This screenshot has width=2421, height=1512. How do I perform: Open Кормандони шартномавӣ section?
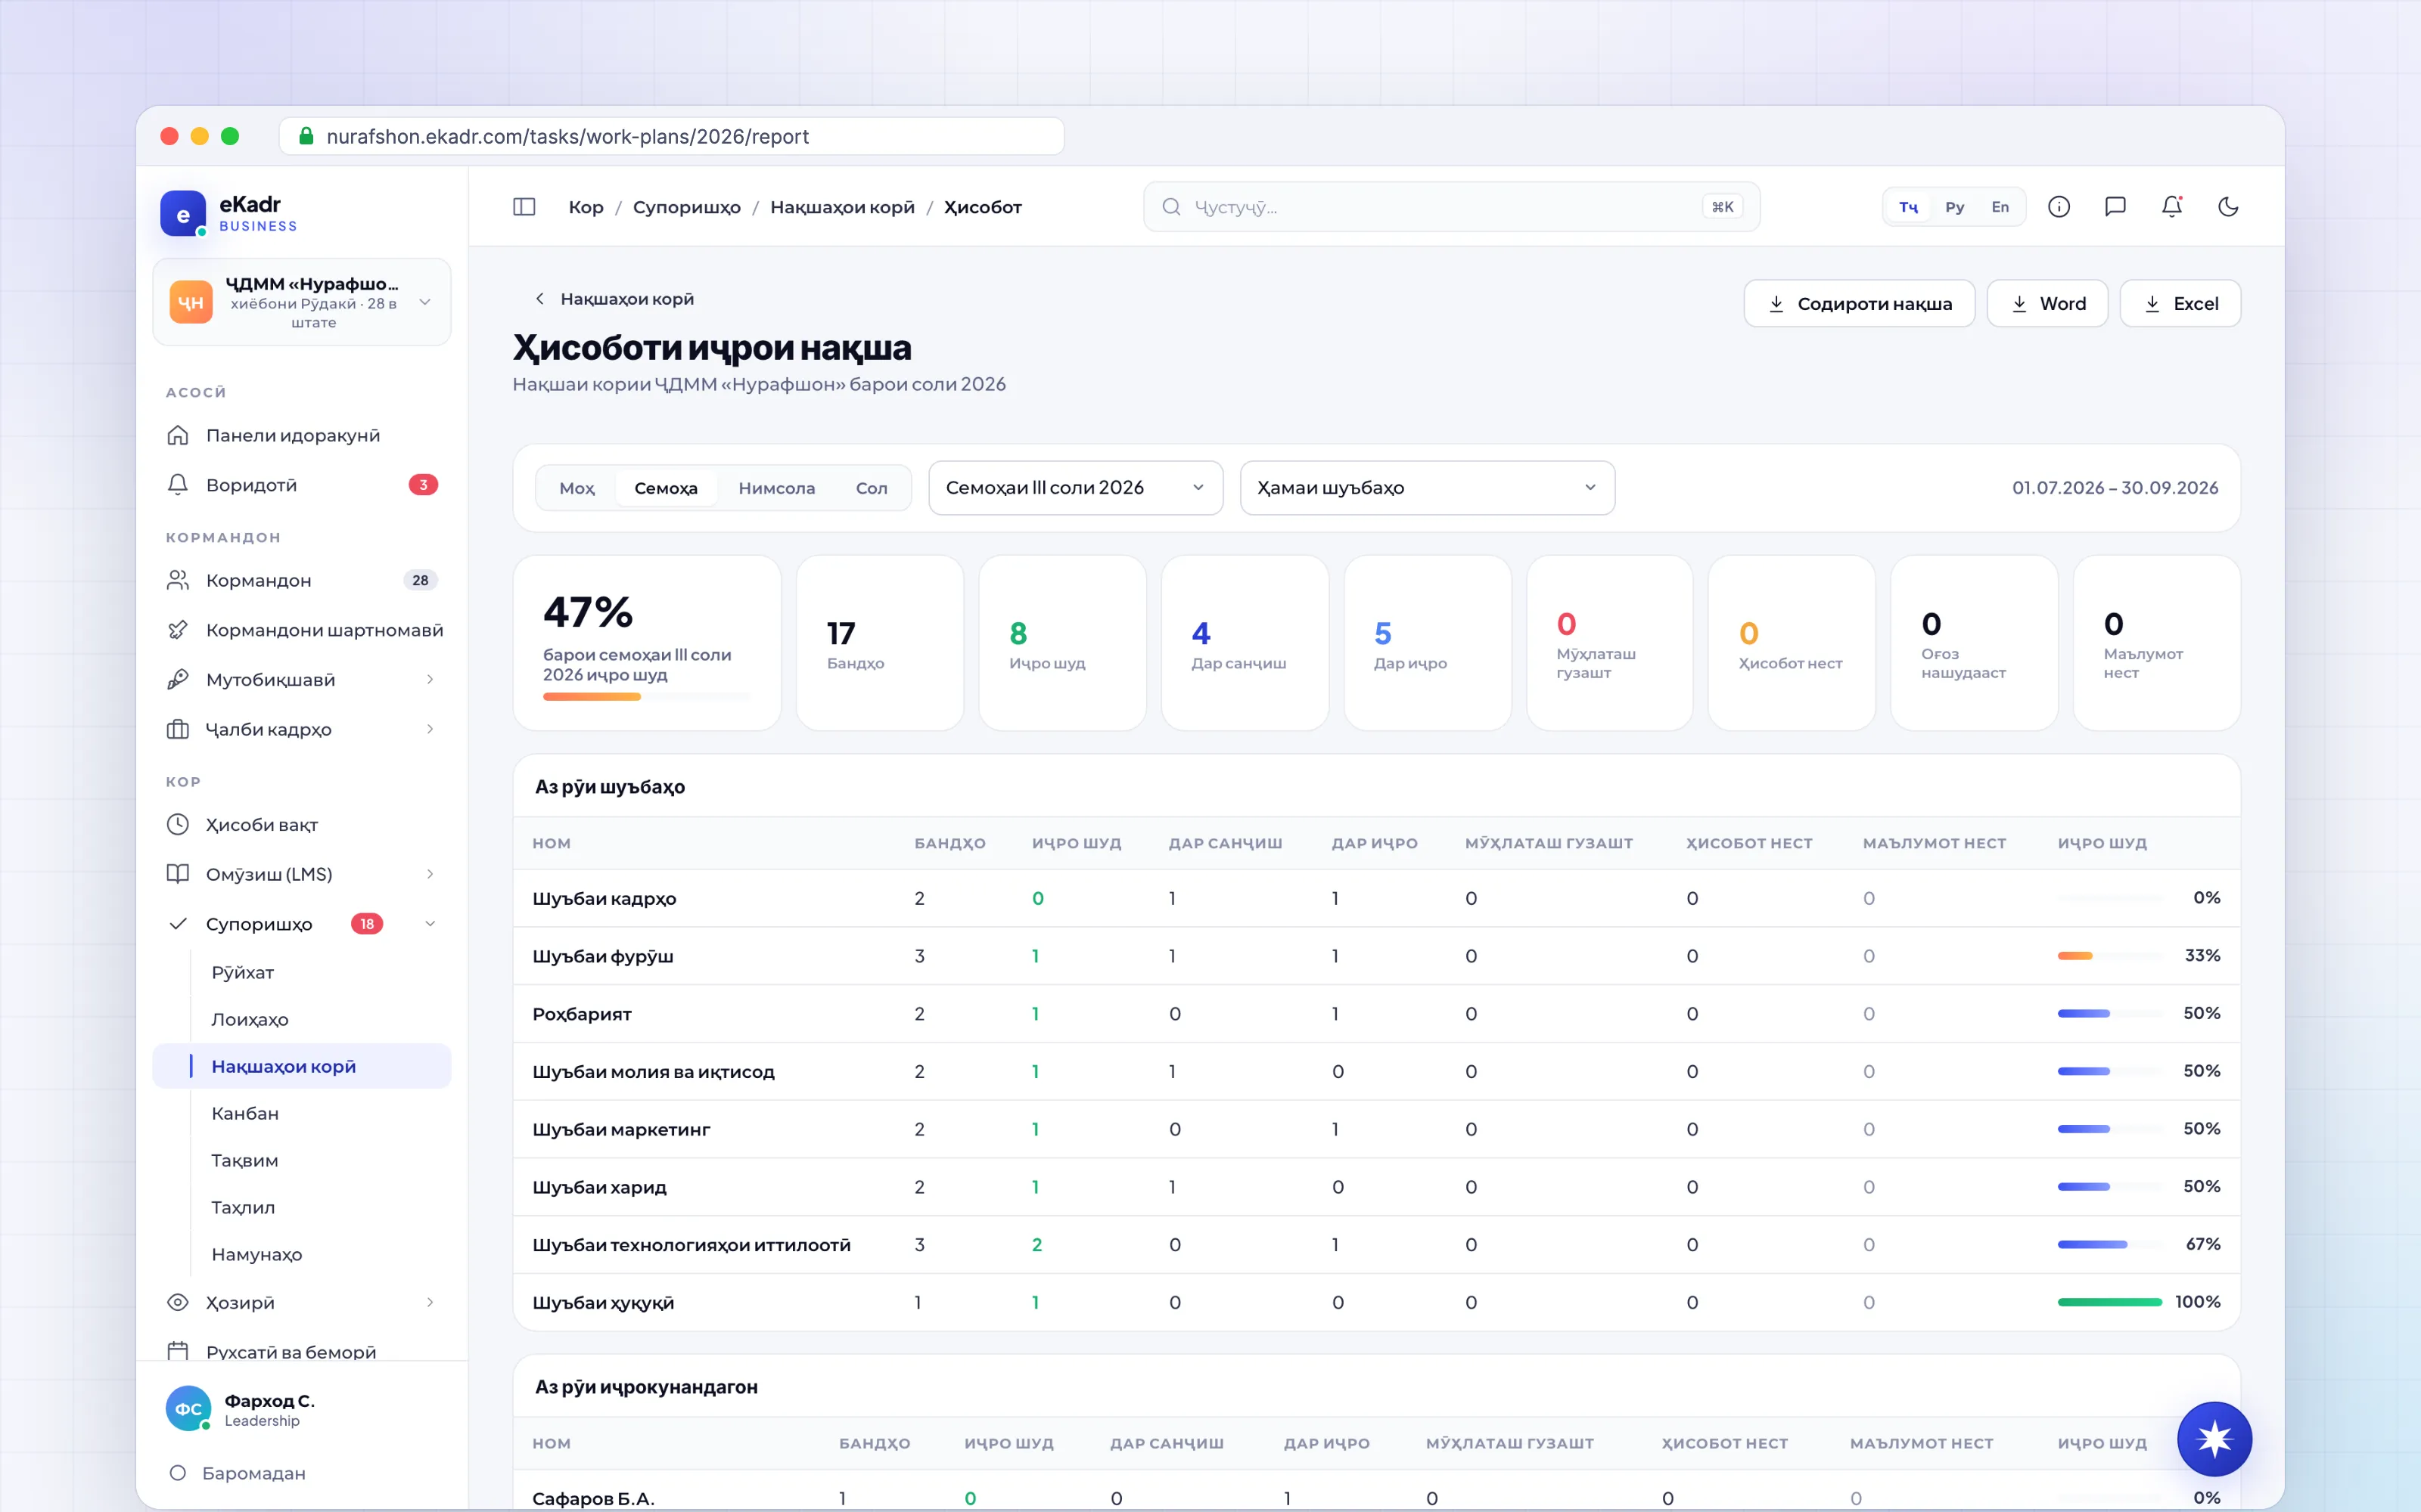(x=301, y=630)
